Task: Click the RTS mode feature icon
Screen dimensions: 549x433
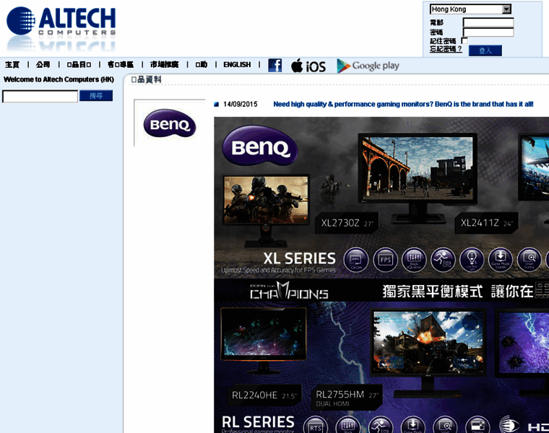Action: pyautogui.click(x=315, y=425)
